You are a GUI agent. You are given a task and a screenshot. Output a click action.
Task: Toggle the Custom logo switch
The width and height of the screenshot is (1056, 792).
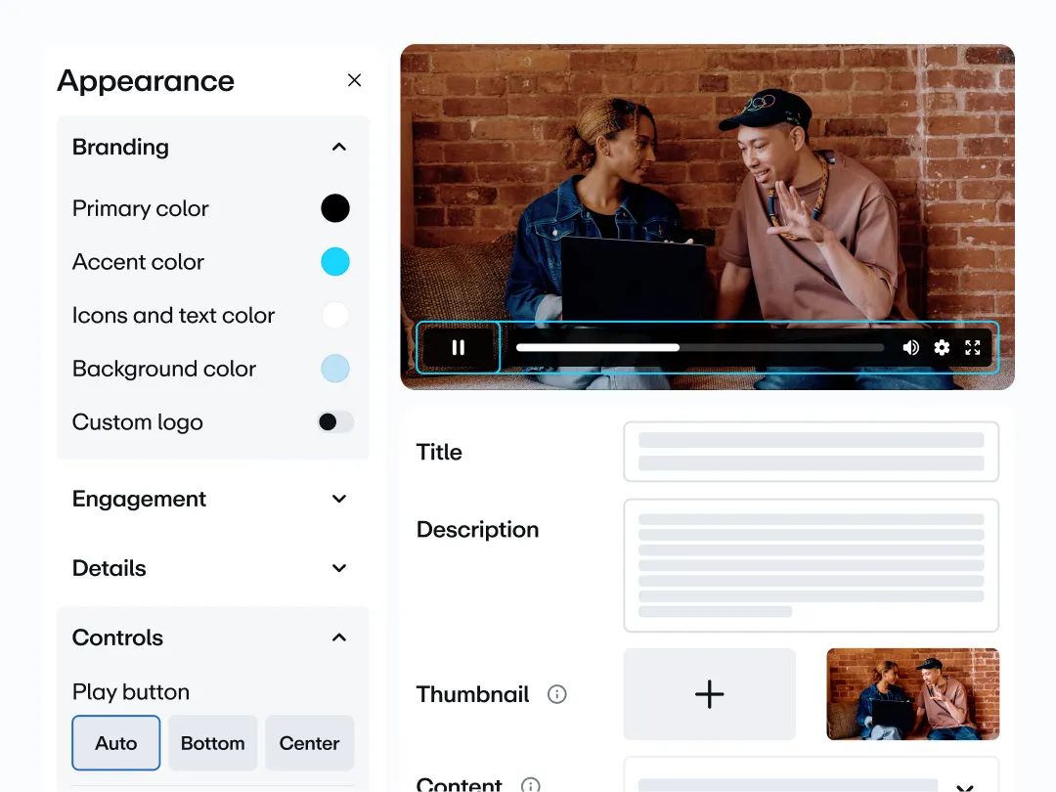[335, 422]
